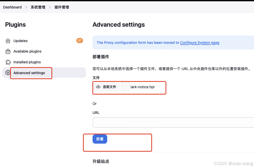Open the Configure System page link
The height and width of the screenshot is (168, 254).
click(199, 43)
